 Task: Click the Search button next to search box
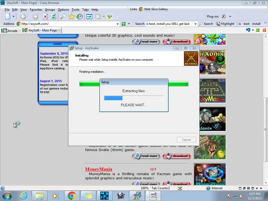pos(206,24)
